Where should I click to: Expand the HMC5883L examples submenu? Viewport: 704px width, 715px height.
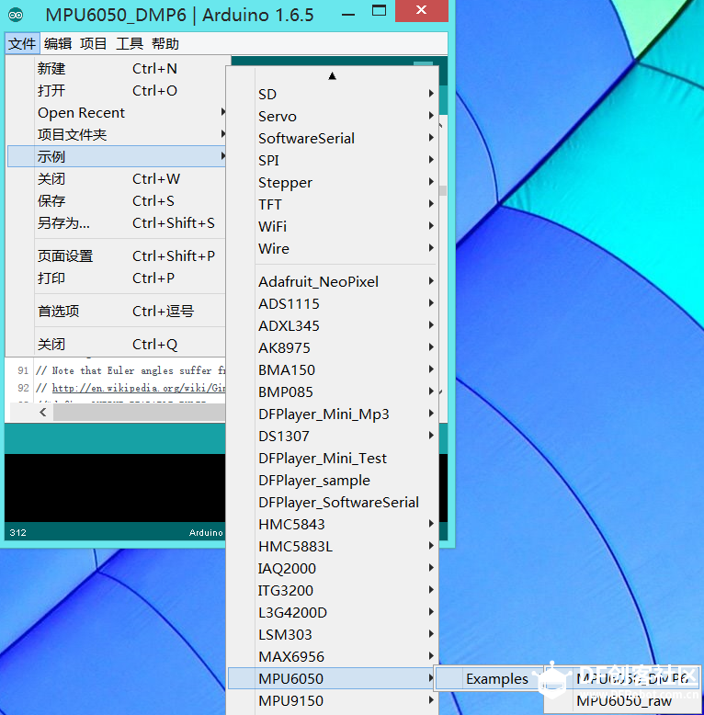click(333, 546)
